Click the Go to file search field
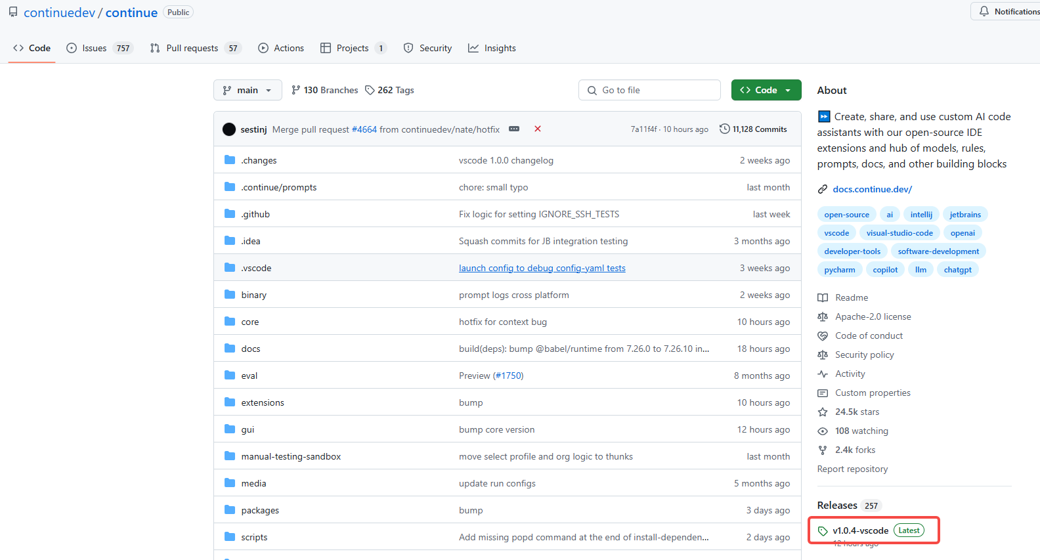 point(649,90)
